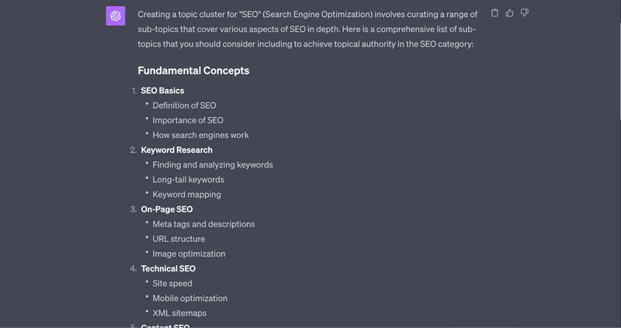
Task: Click the URL structure bullet
Action: pos(179,239)
